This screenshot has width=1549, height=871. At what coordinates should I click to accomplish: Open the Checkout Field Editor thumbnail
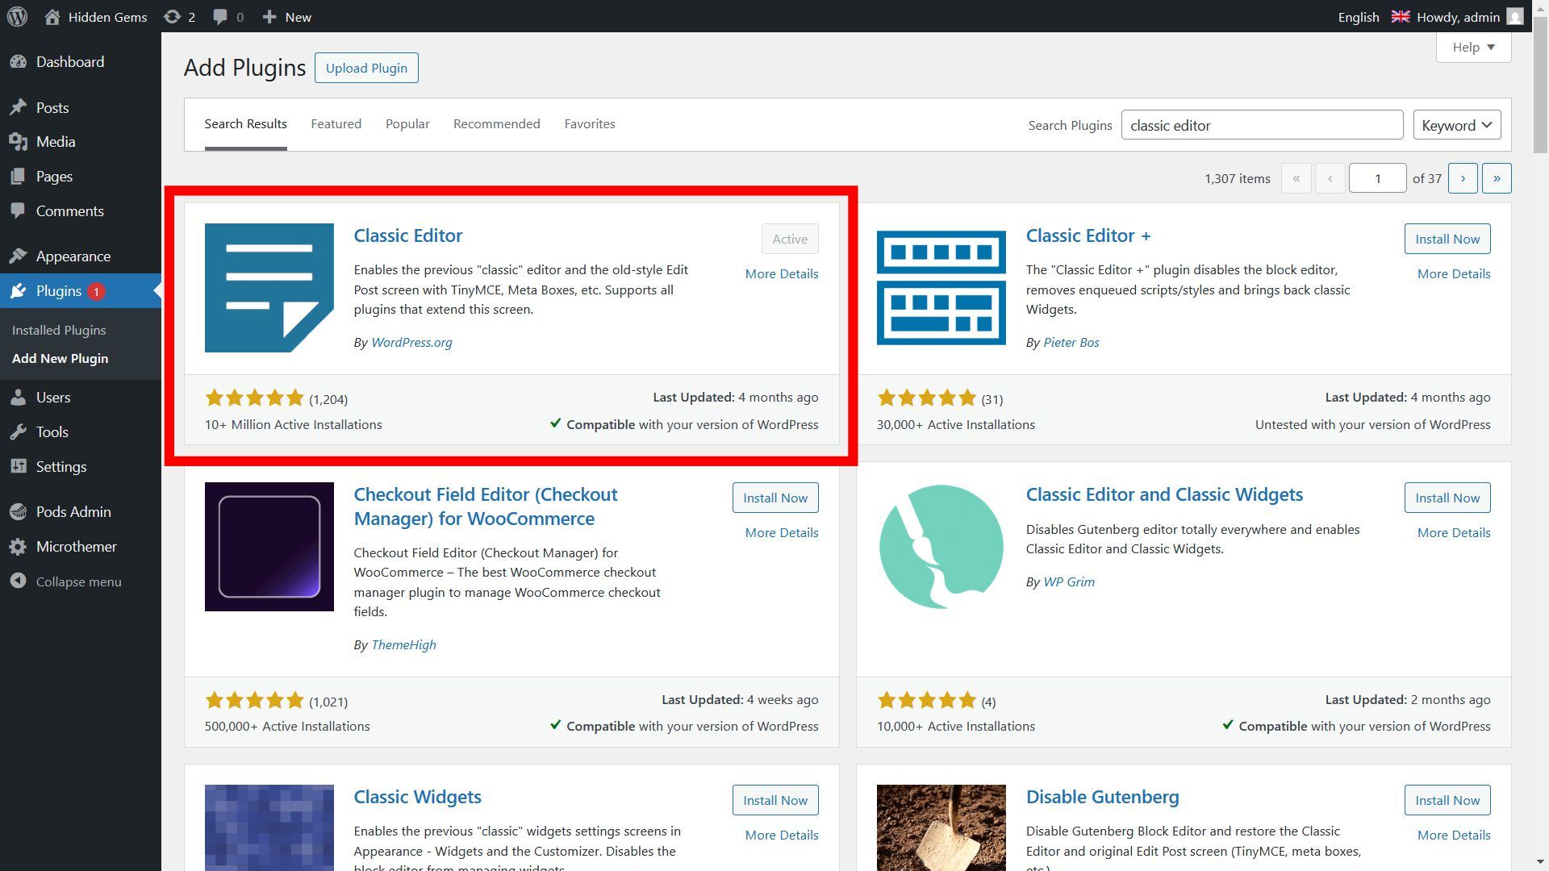269,547
